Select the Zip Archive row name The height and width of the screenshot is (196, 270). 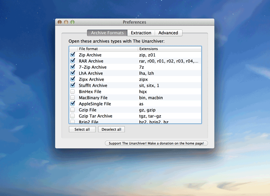pos(90,55)
